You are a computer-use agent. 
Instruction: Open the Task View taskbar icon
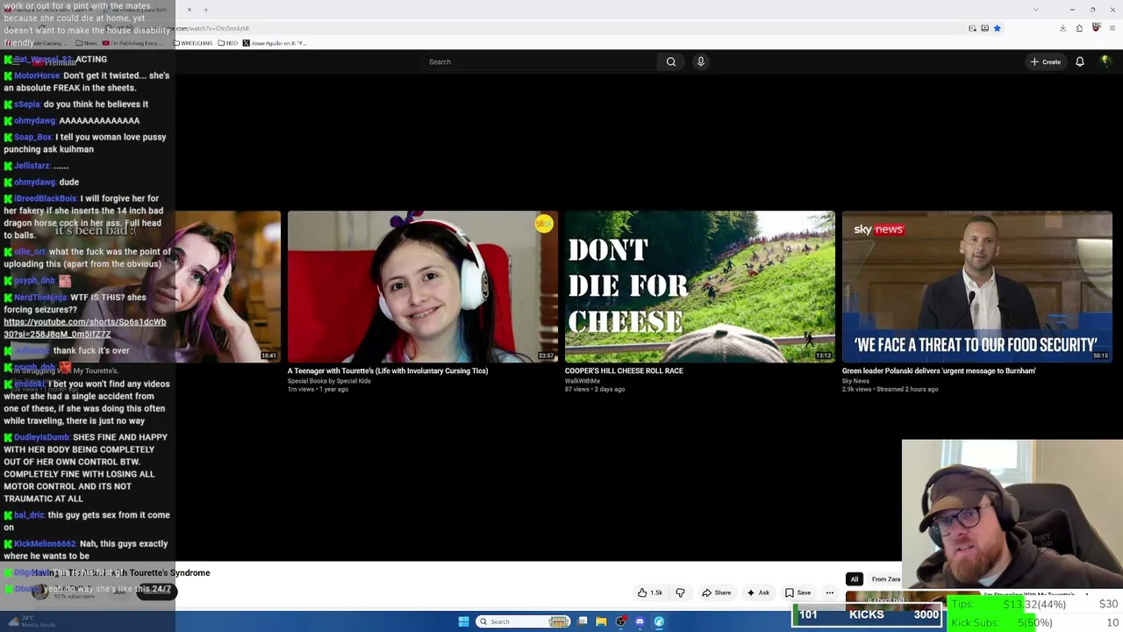(582, 621)
